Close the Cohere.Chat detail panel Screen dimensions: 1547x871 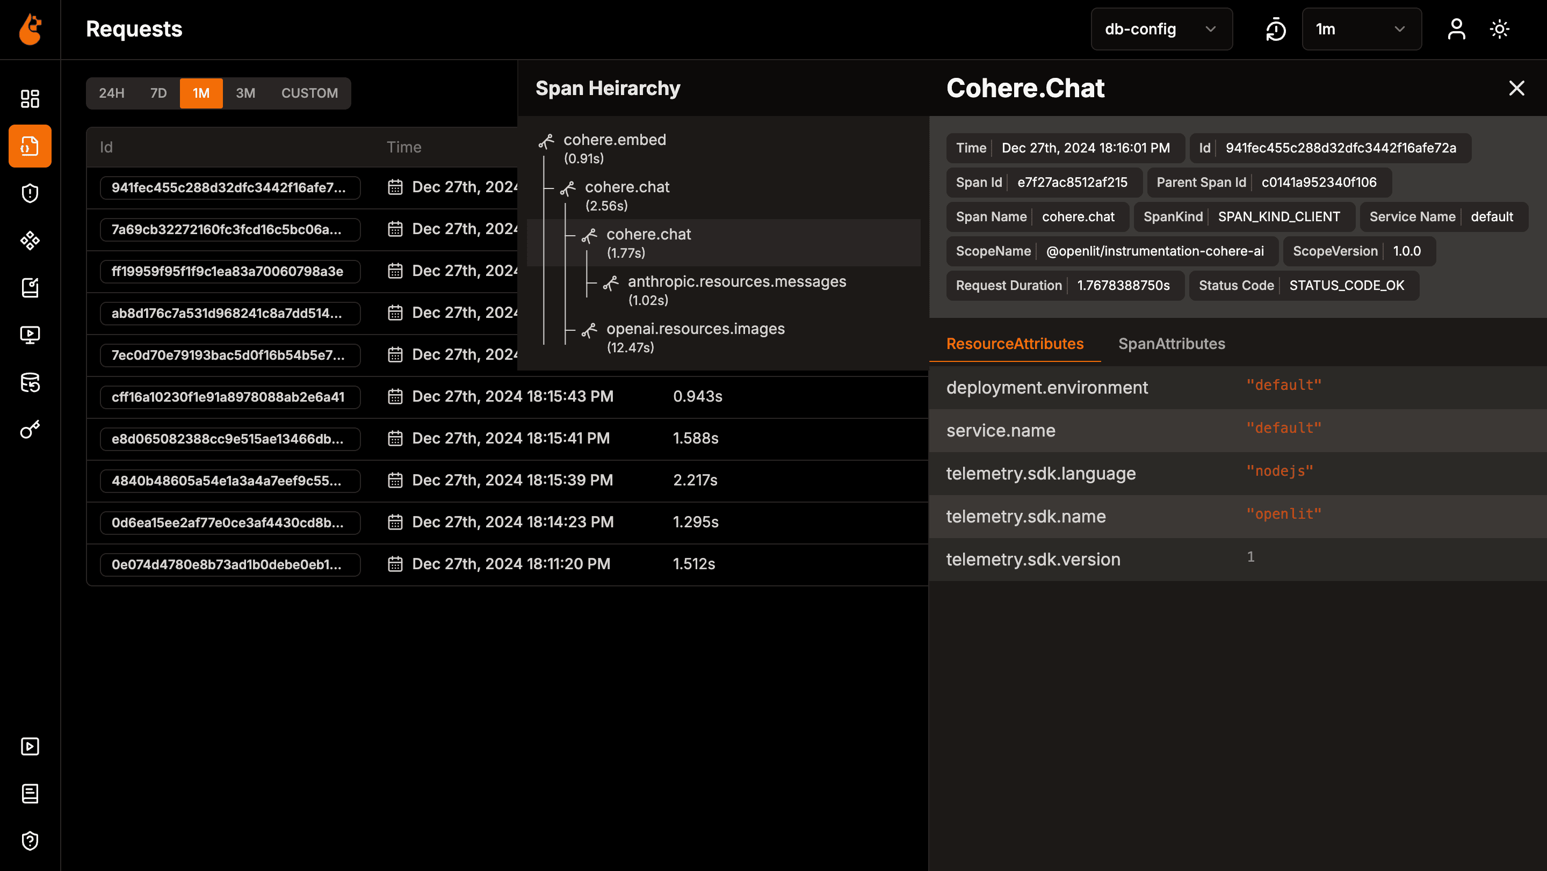(x=1516, y=88)
